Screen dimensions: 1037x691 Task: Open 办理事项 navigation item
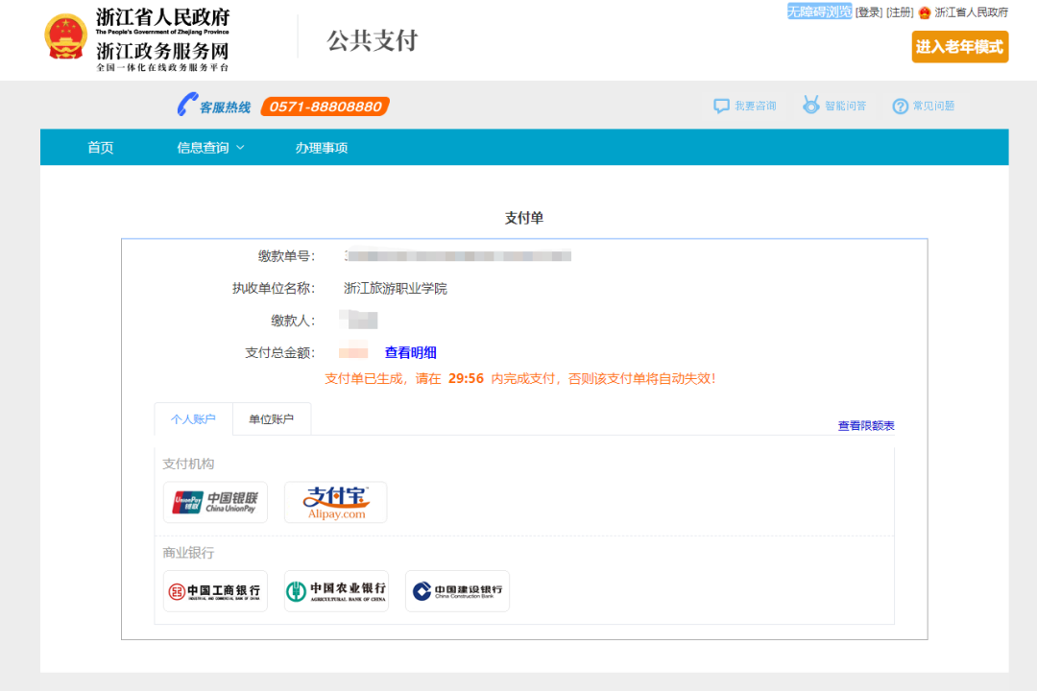point(322,148)
